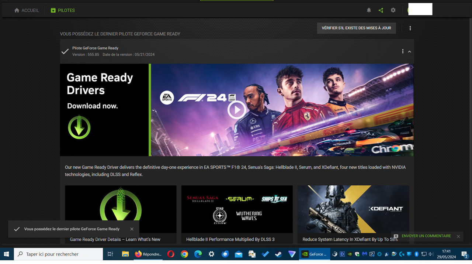Click the Bluetooth tray icon

(x=416, y=254)
